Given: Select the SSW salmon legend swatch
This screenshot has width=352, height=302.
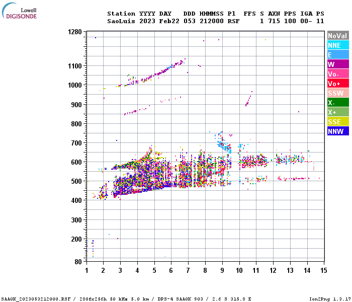Looking at the screenshot, I should (x=338, y=93).
